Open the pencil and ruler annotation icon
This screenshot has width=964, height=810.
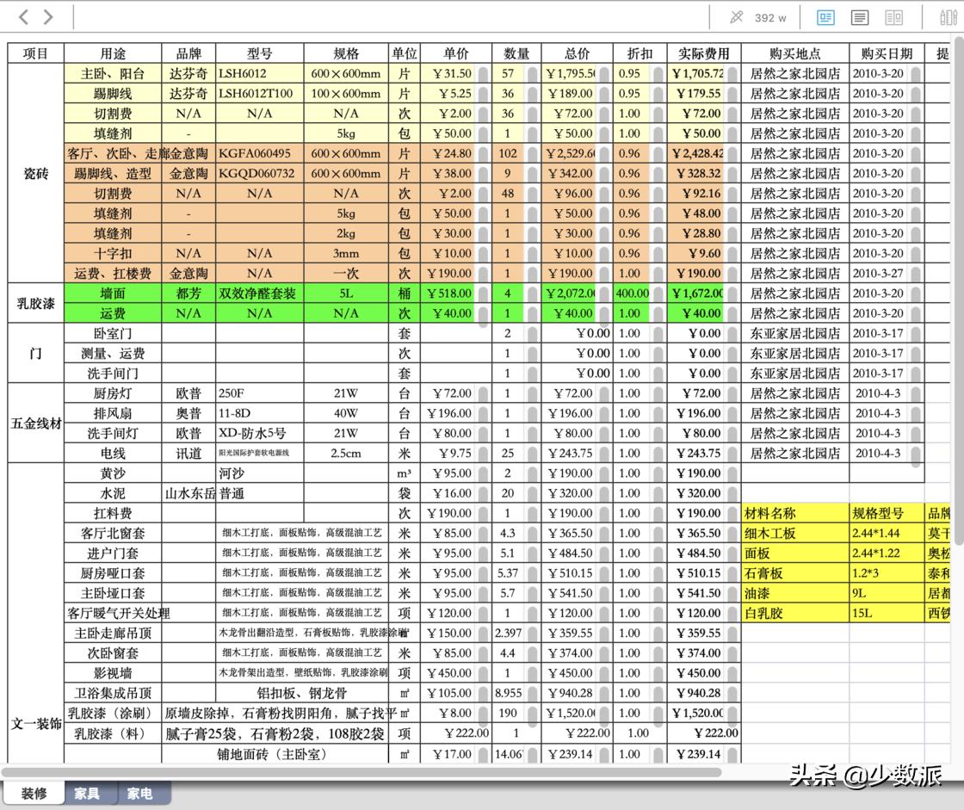coord(949,17)
